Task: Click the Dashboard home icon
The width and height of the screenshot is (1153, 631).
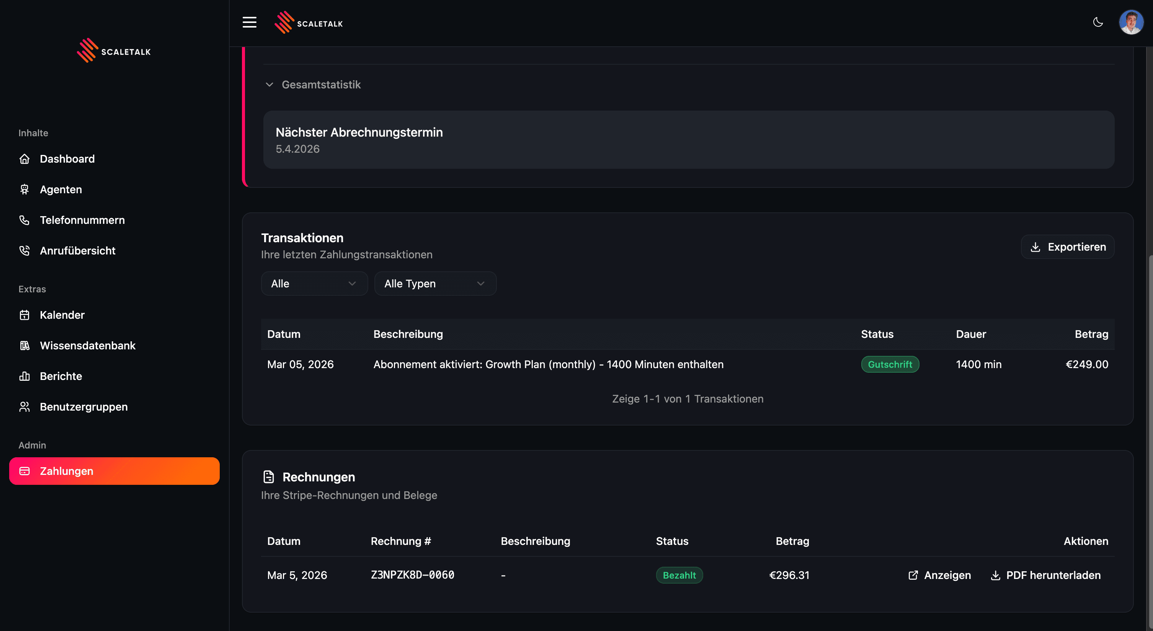Action: pos(24,159)
